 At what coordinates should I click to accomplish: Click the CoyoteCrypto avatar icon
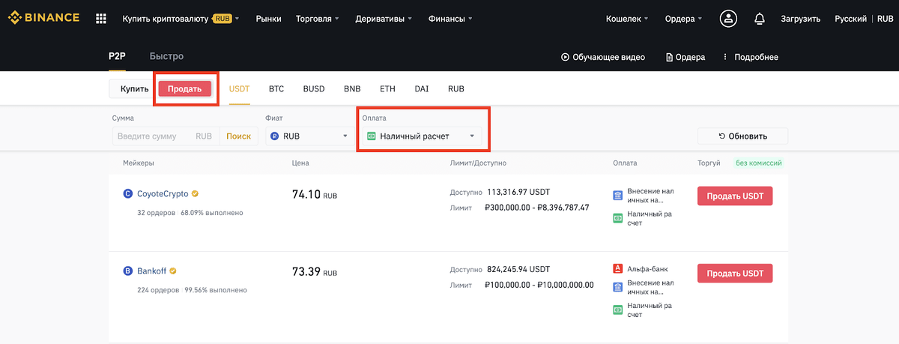(x=127, y=193)
